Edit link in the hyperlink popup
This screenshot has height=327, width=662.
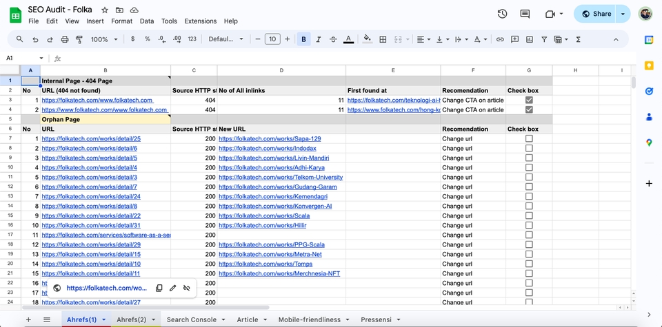(172, 288)
